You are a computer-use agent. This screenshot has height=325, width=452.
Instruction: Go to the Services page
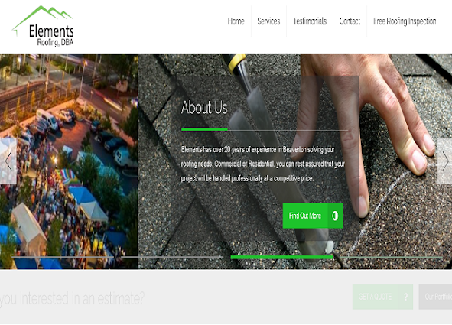pos(268,21)
